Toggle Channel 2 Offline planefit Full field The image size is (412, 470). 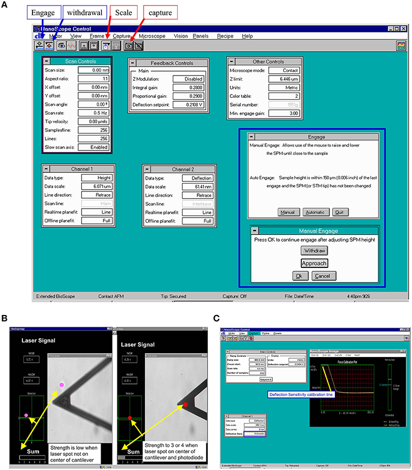click(198, 221)
